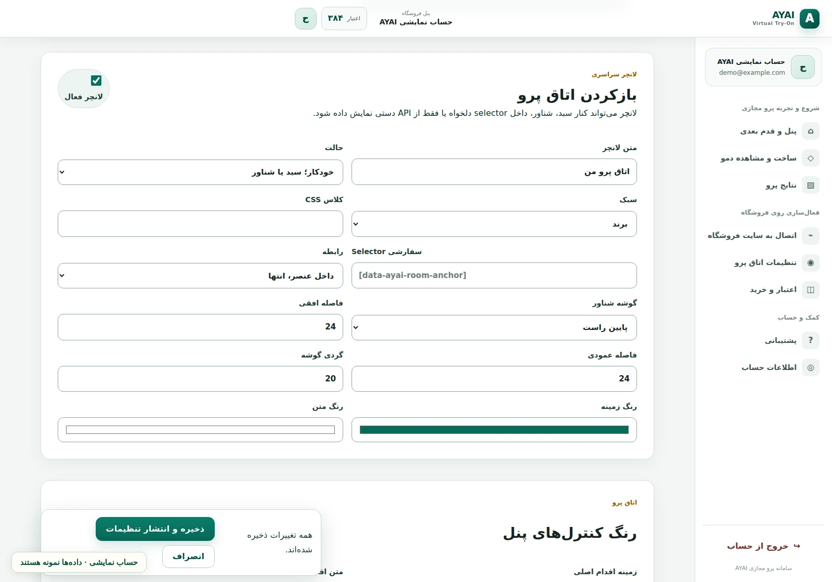This screenshot has height=582, width=832.
Task: Click the question mark icon for پشتیبانی
Action: coord(810,340)
